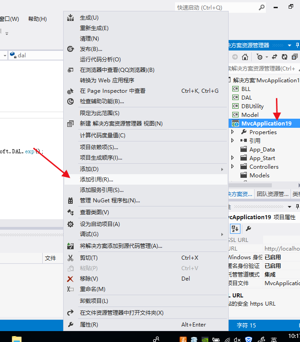This screenshot has width=300, height=342.
Task: Click the network wifi icon in system tray
Action: 227,340
